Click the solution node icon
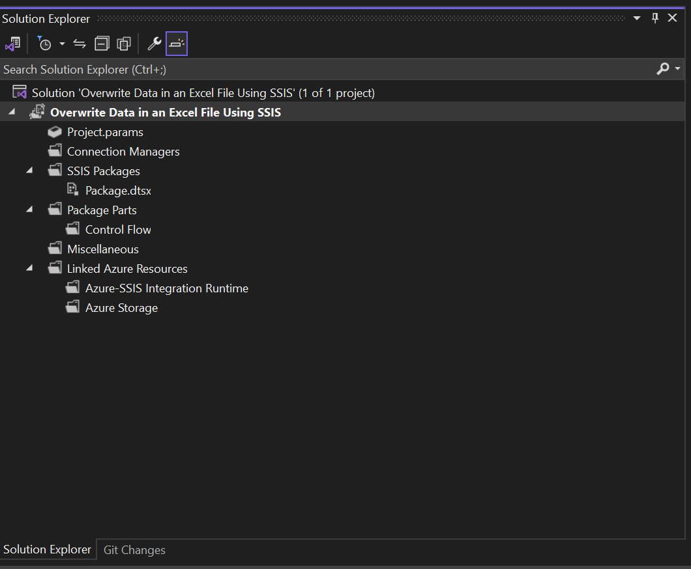Image resolution: width=691 pixels, height=569 pixels. coord(20,92)
